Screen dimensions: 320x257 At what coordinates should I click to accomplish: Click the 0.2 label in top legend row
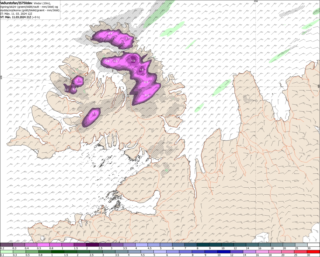click(2, 248)
